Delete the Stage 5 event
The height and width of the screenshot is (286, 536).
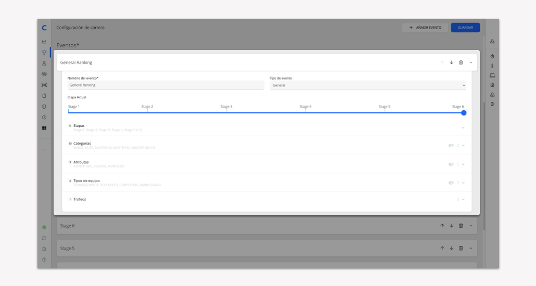(461, 249)
